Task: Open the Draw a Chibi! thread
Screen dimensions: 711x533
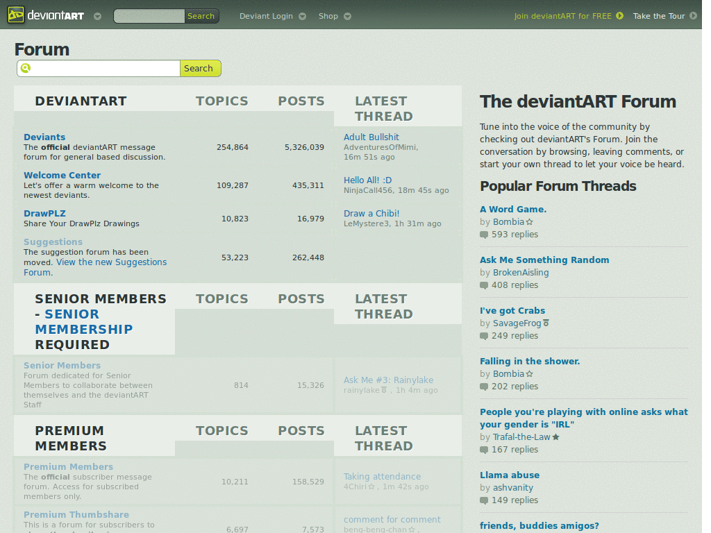Action: tap(371, 213)
